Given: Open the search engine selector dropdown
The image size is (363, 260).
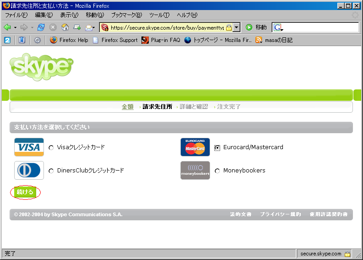Looking at the screenshot, I should (x=278, y=28).
